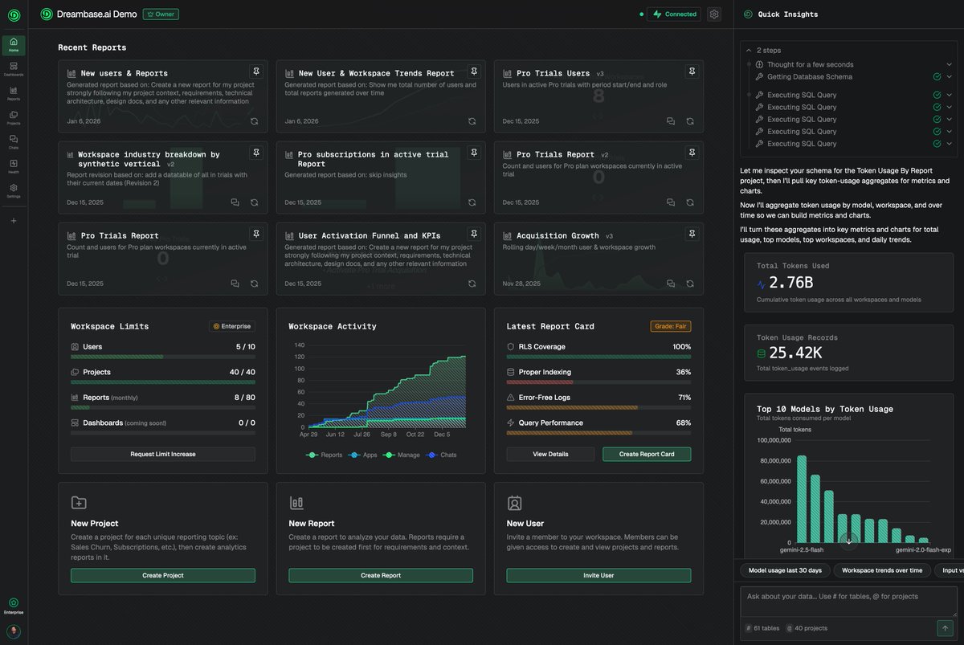964x645 pixels.
Task: Select Workspace trends over time suggestion
Action: point(882,570)
